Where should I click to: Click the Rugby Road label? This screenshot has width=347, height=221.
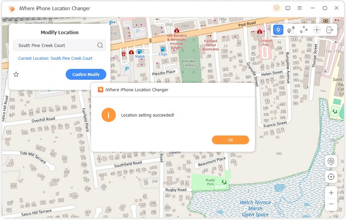tap(176, 190)
